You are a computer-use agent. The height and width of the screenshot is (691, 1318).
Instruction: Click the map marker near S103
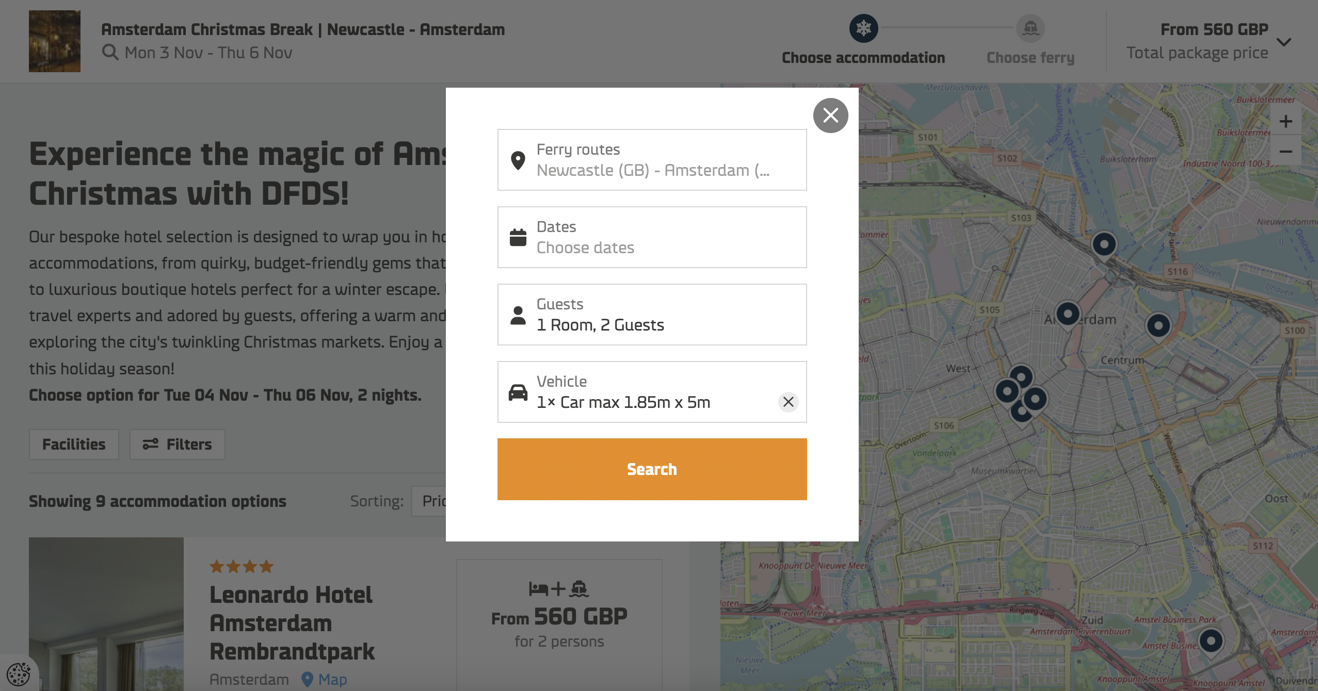tap(1104, 245)
